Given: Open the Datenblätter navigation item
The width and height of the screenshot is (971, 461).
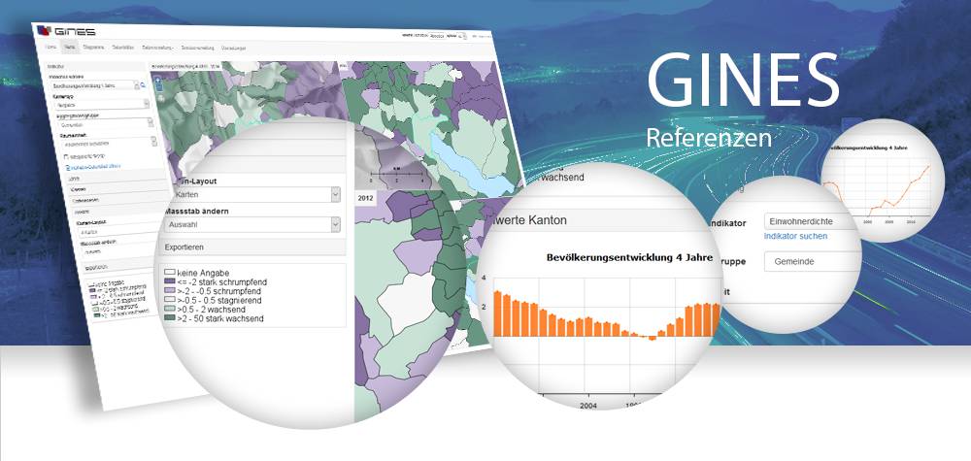Looking at the screenshot, I should tap(124, 47).
